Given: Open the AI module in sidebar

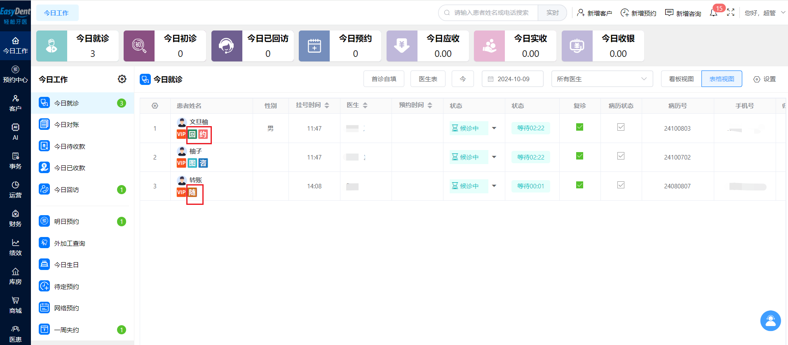Looking at the screenshot, I should (15, 132).
